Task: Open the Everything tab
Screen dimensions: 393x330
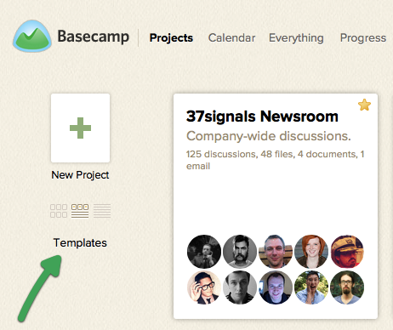Action: pos(296,38)
